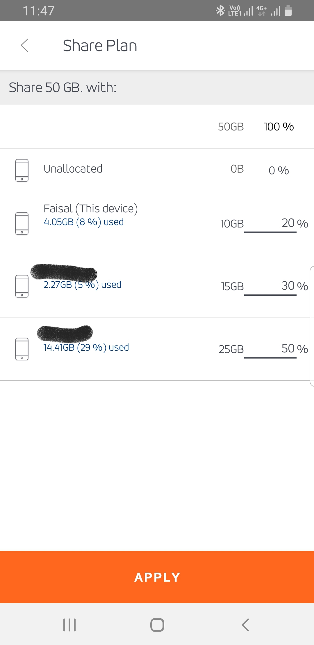
Task: Edit the 20 % field for Faisal
Action: (x=270, y=223)
